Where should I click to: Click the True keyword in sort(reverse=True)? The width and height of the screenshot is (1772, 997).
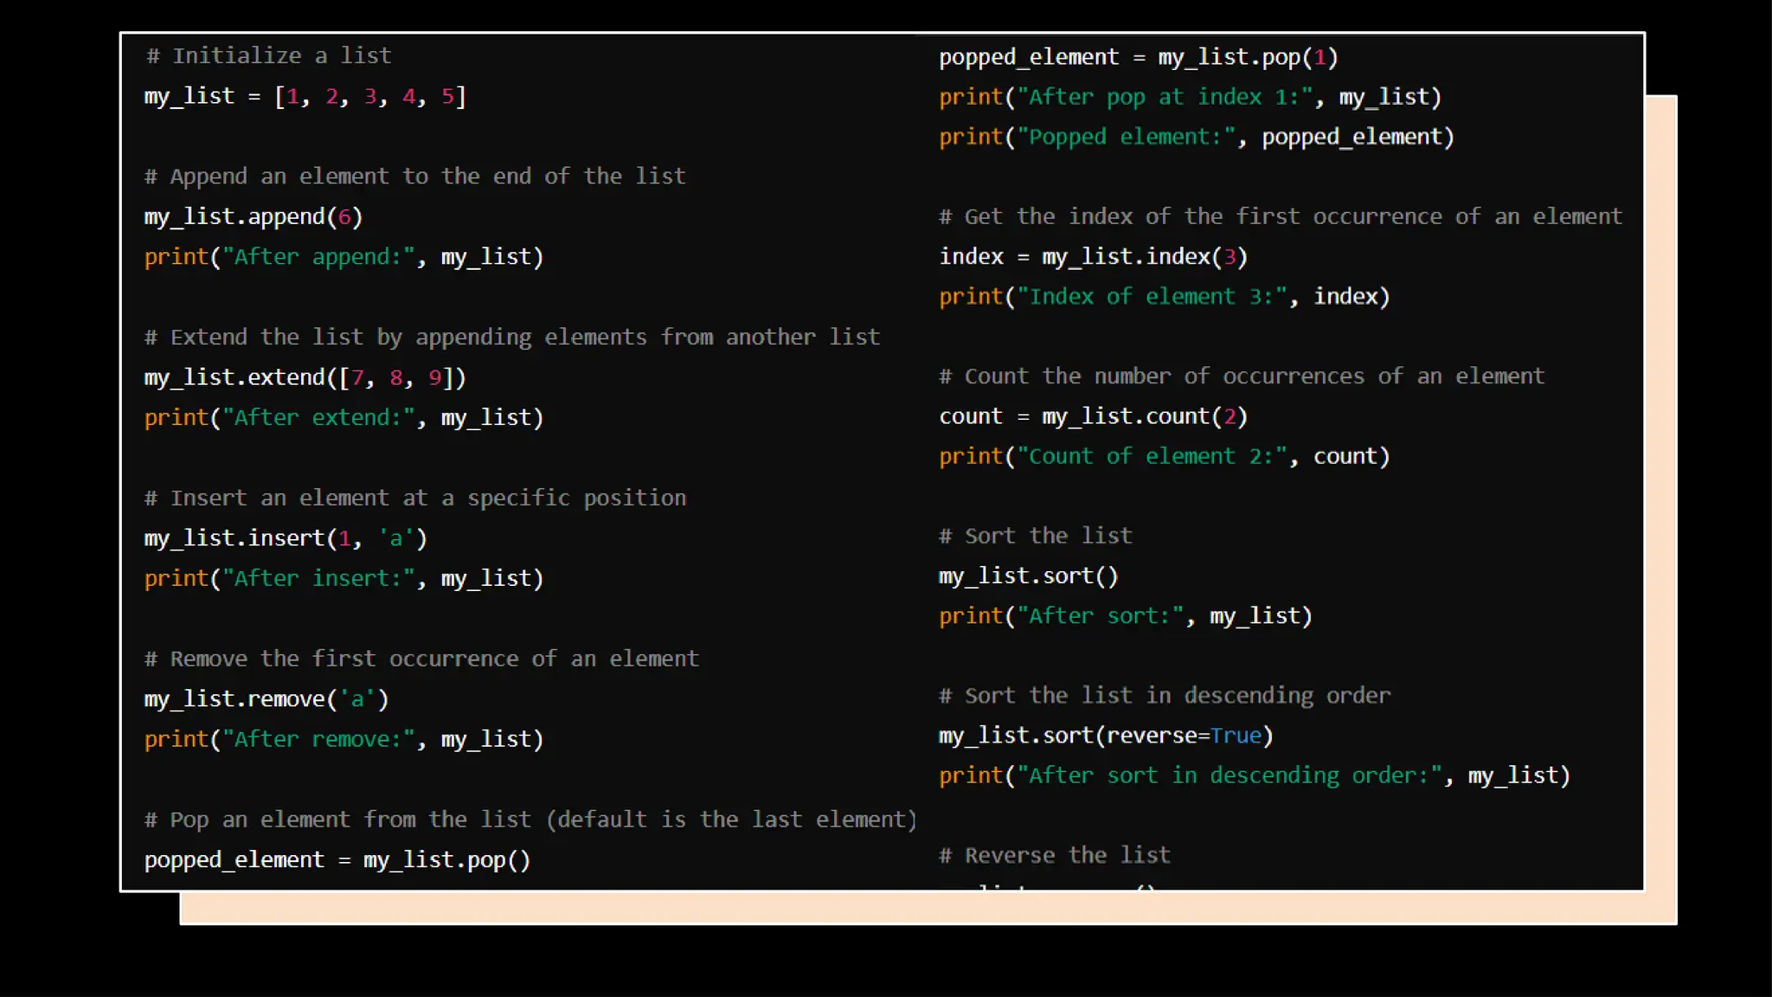1236,736
